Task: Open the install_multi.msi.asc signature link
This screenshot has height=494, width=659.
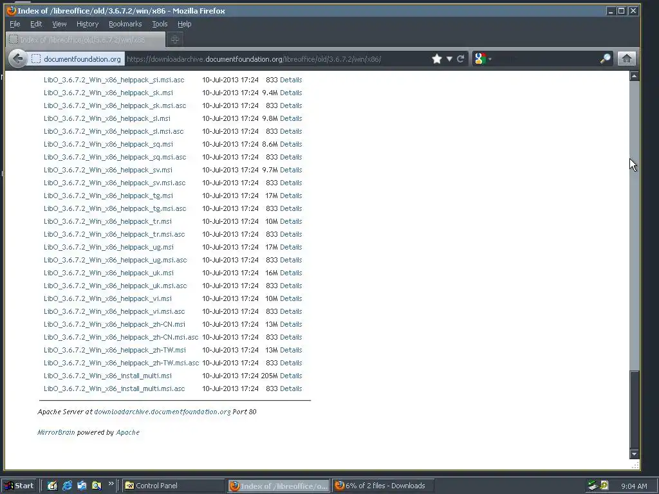Action: click(x=115, y=389)
